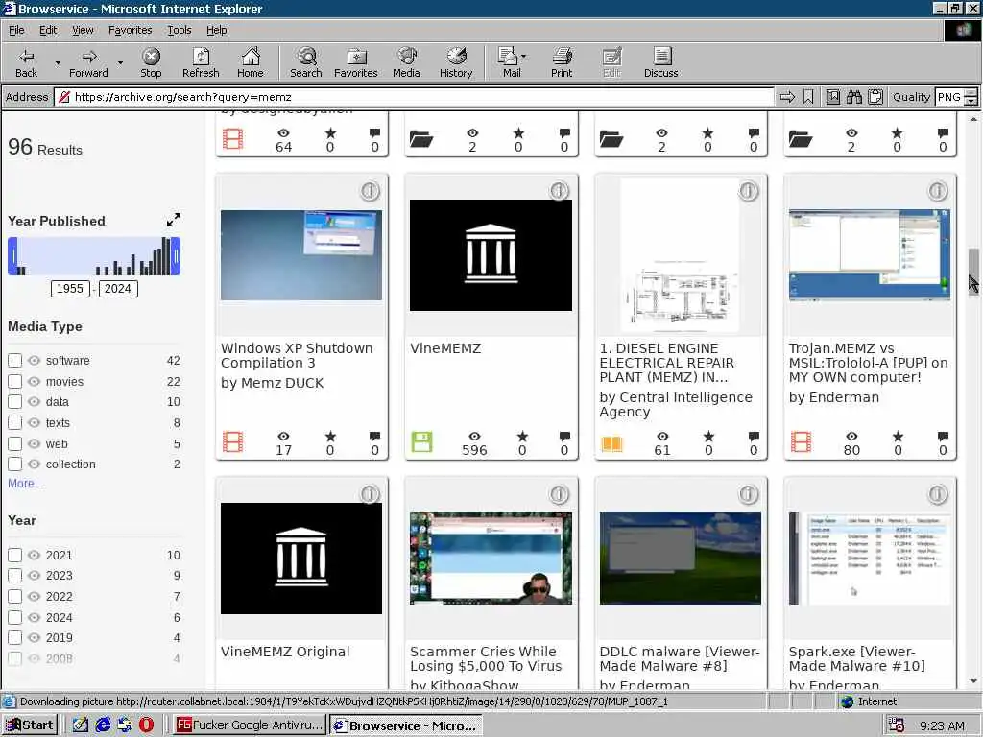Open the File menu
This screenshot has height=737, width=983.
pyautogui.click(x=16, y=30)
